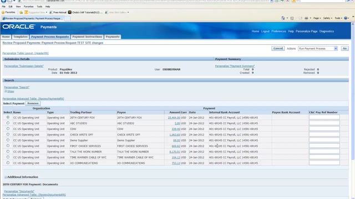
Task: Expand the Additional Information section
Action: click(6, 177)
